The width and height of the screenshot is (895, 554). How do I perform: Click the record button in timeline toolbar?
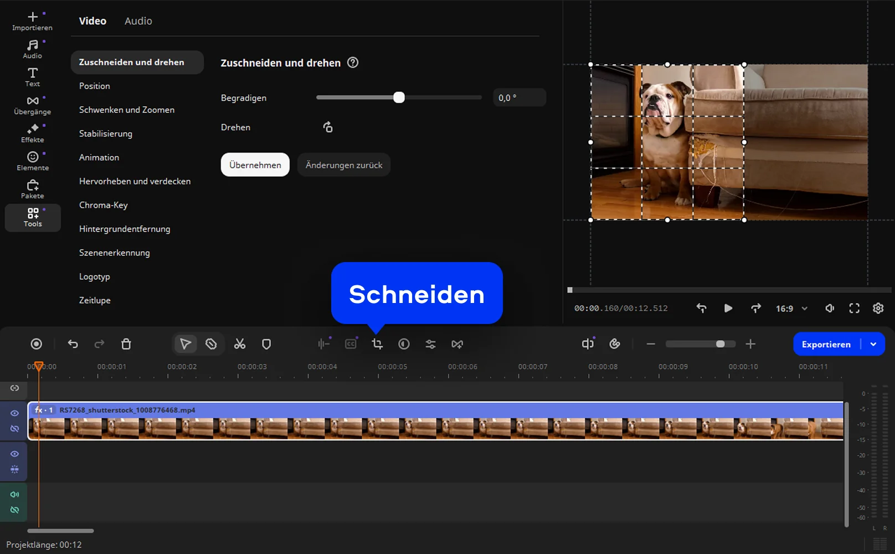(x=37, y=344)
